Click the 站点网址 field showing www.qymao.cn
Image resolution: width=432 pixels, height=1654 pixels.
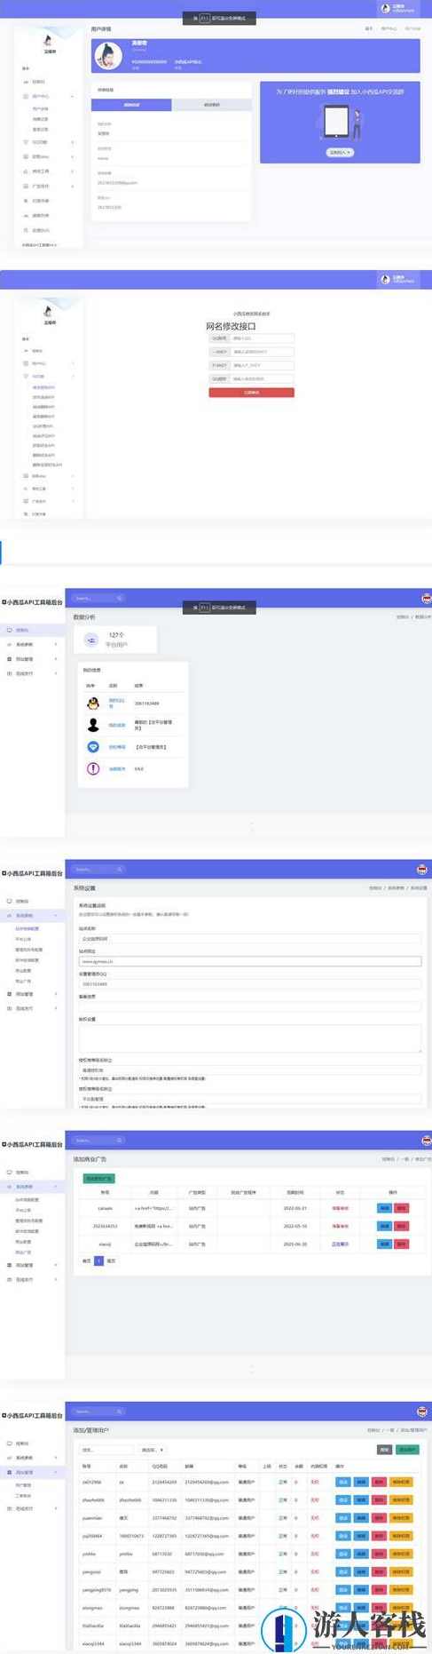tap(250, 961)
